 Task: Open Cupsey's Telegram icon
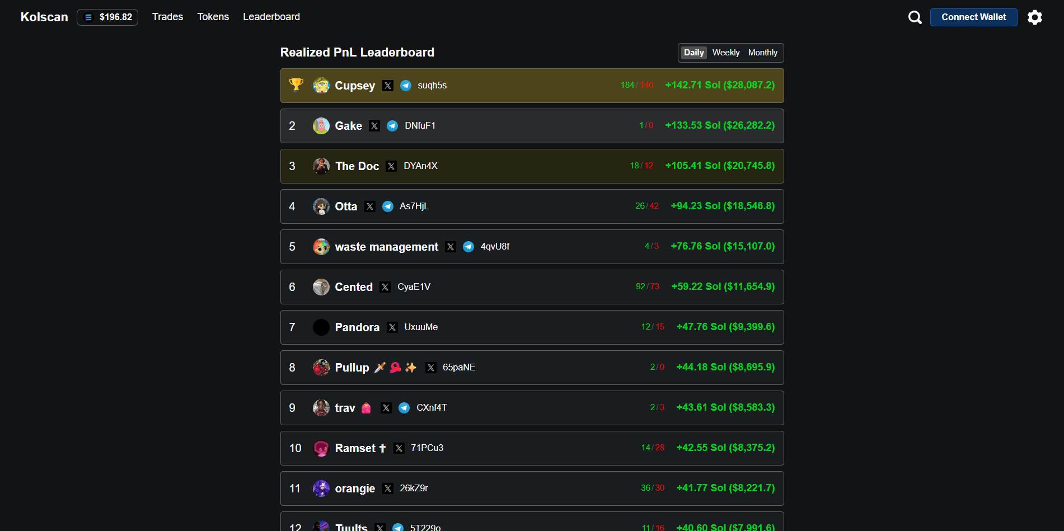(x=405, y=86)
